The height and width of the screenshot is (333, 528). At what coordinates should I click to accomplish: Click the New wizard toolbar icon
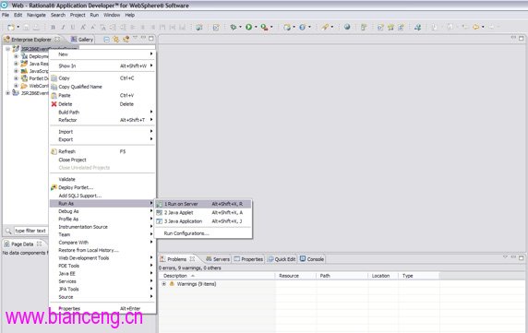(11, 28)
